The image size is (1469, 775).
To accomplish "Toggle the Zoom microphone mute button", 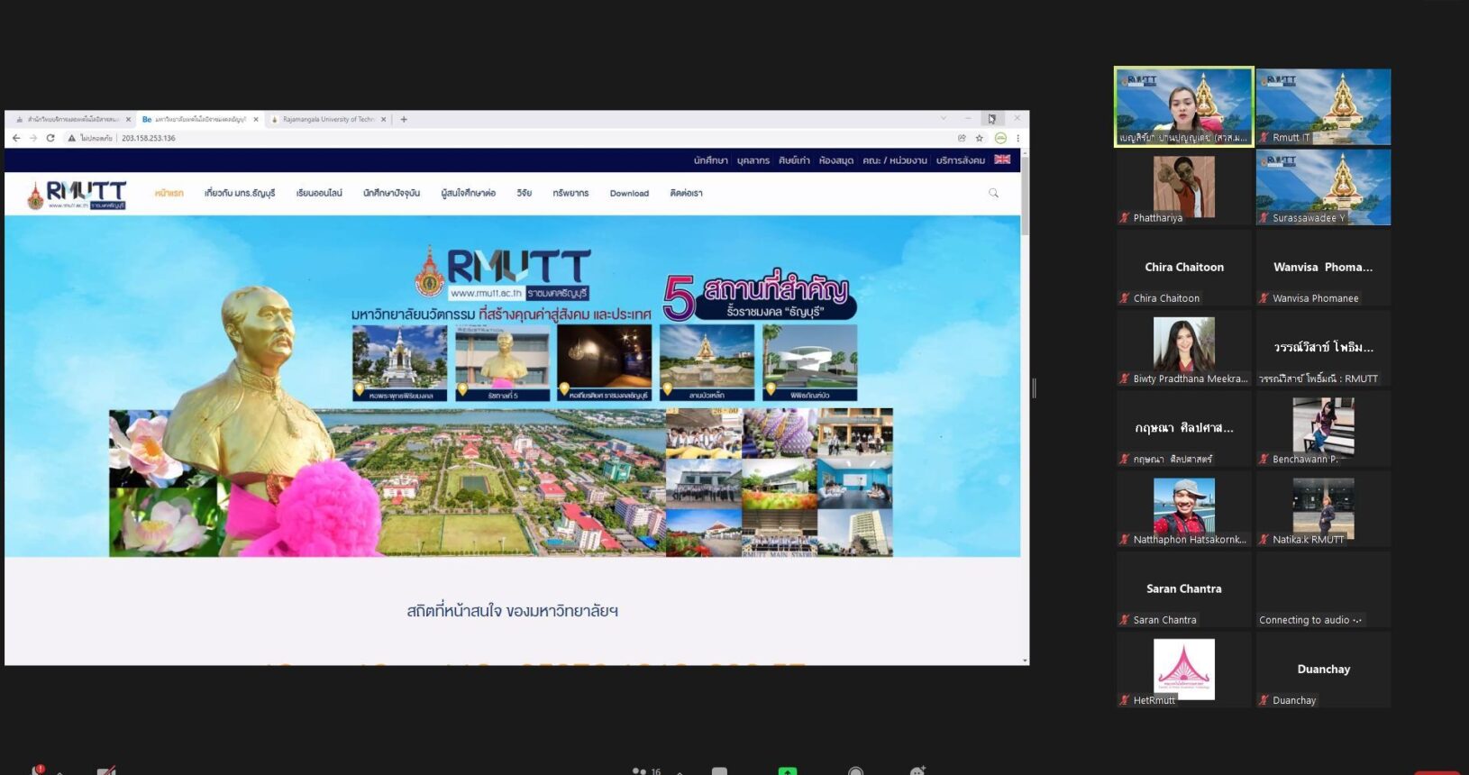I will click(x=38, y=770).
